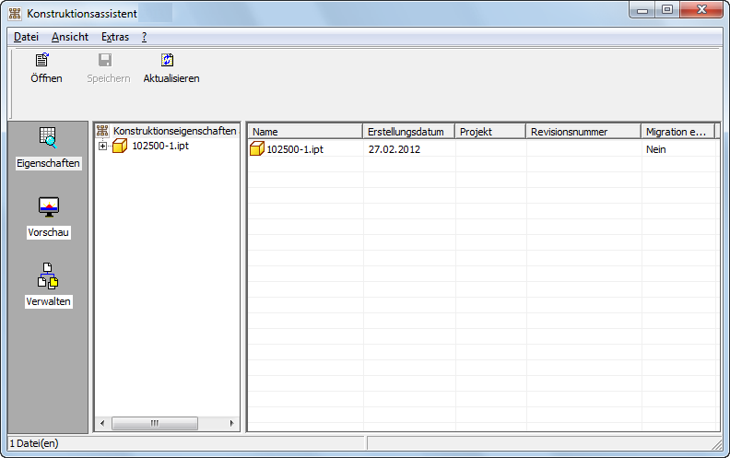Select the Vorschau monitor icon
The image size is (730, 458).
pyautogui.click(x=49, y=206)
